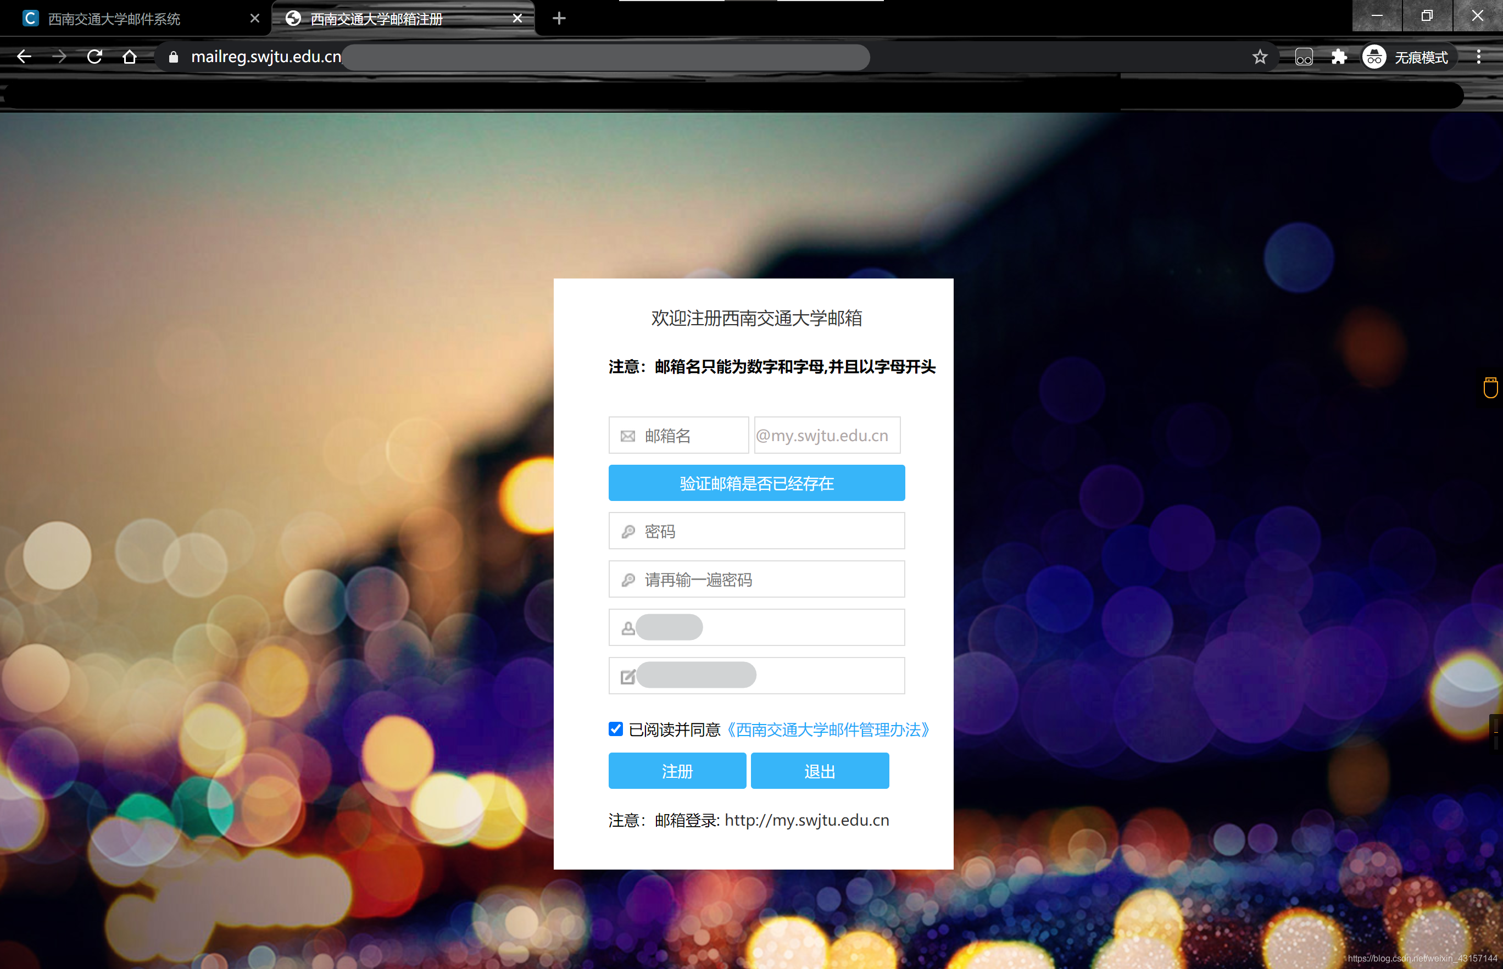Close the 西南交通大学邮件系统 tab

(x=255, y=18)
